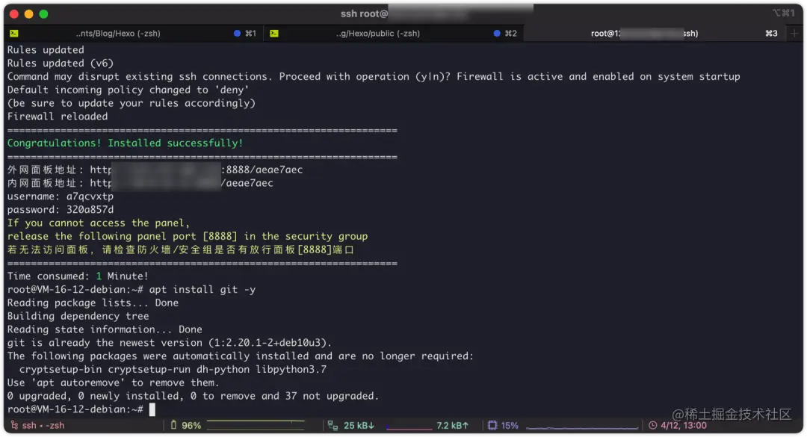Click the "Default incoming policy changed to 'deny'" line

129,90
